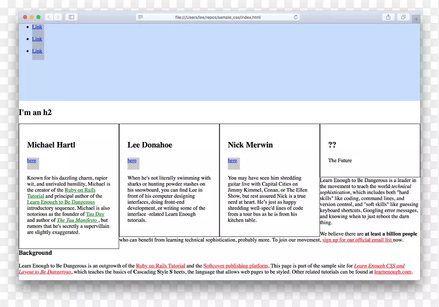The height and width of the screenshot is (307, 439).
Task: Open the first Link in the list
Action: click(37, 27)
